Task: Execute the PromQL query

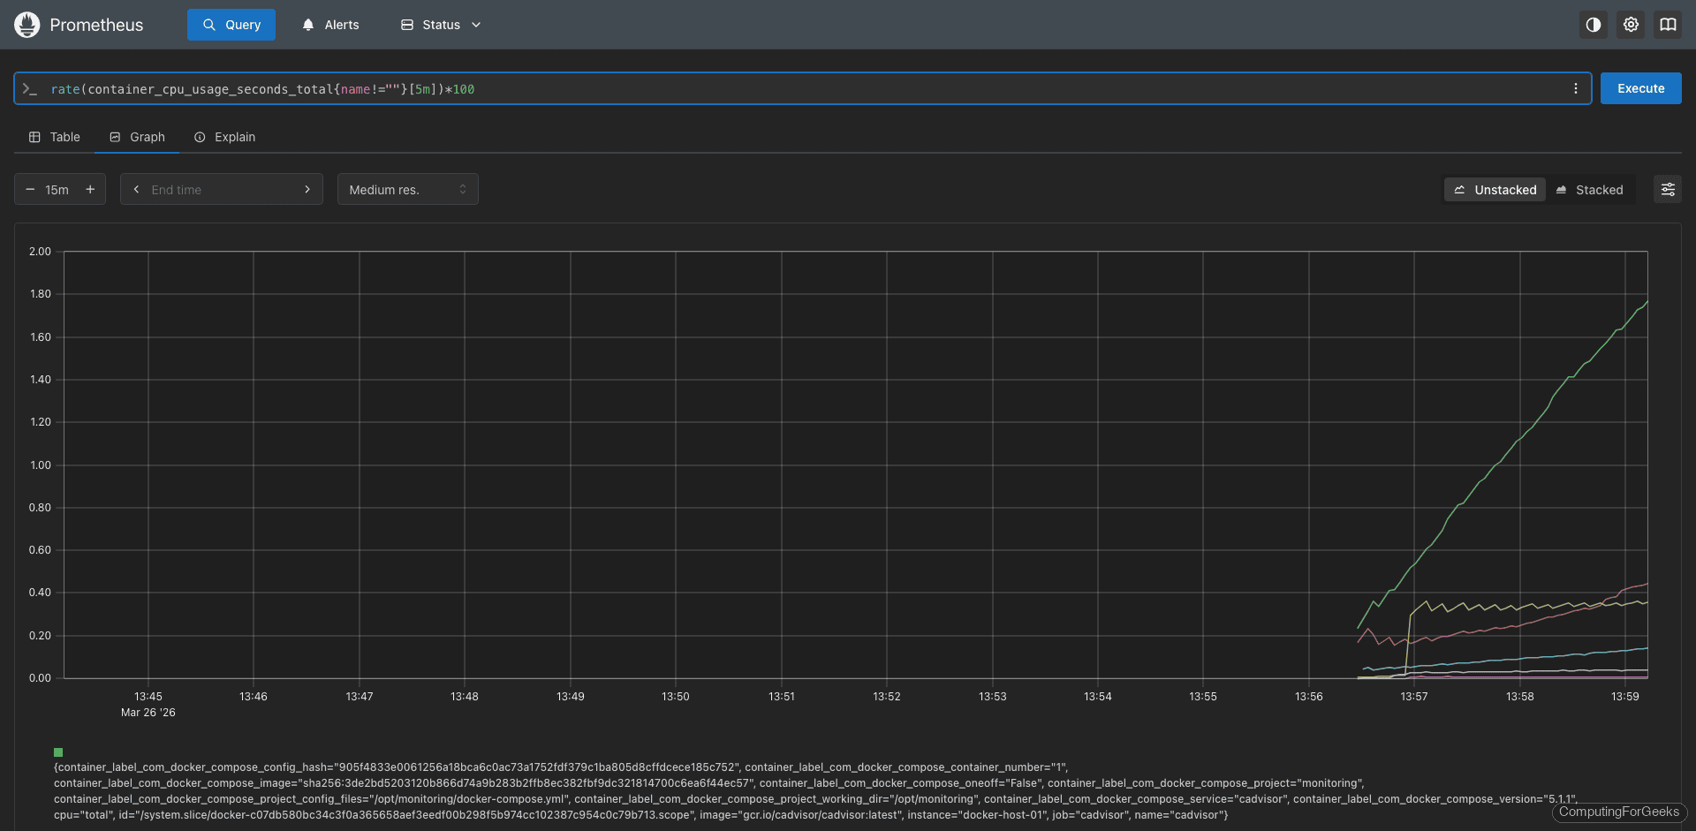Action: click(x=1640, y=88)
